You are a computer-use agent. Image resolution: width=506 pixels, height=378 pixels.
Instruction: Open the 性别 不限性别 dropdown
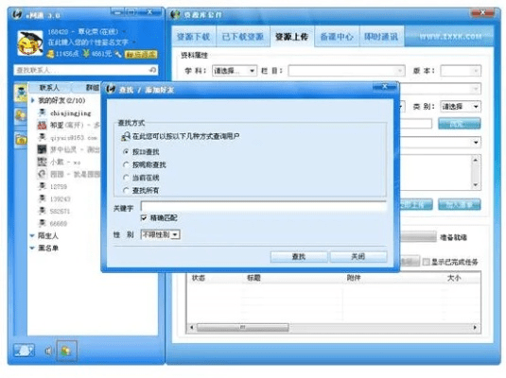(x=161, y=234)
